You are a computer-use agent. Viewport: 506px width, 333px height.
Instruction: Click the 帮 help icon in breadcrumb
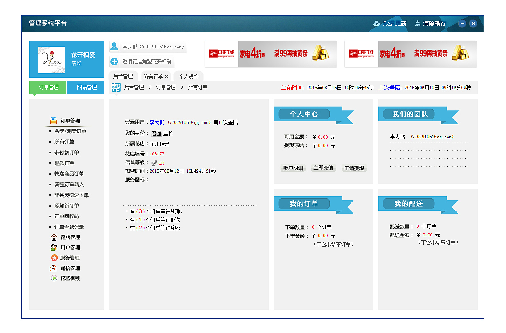116,87
